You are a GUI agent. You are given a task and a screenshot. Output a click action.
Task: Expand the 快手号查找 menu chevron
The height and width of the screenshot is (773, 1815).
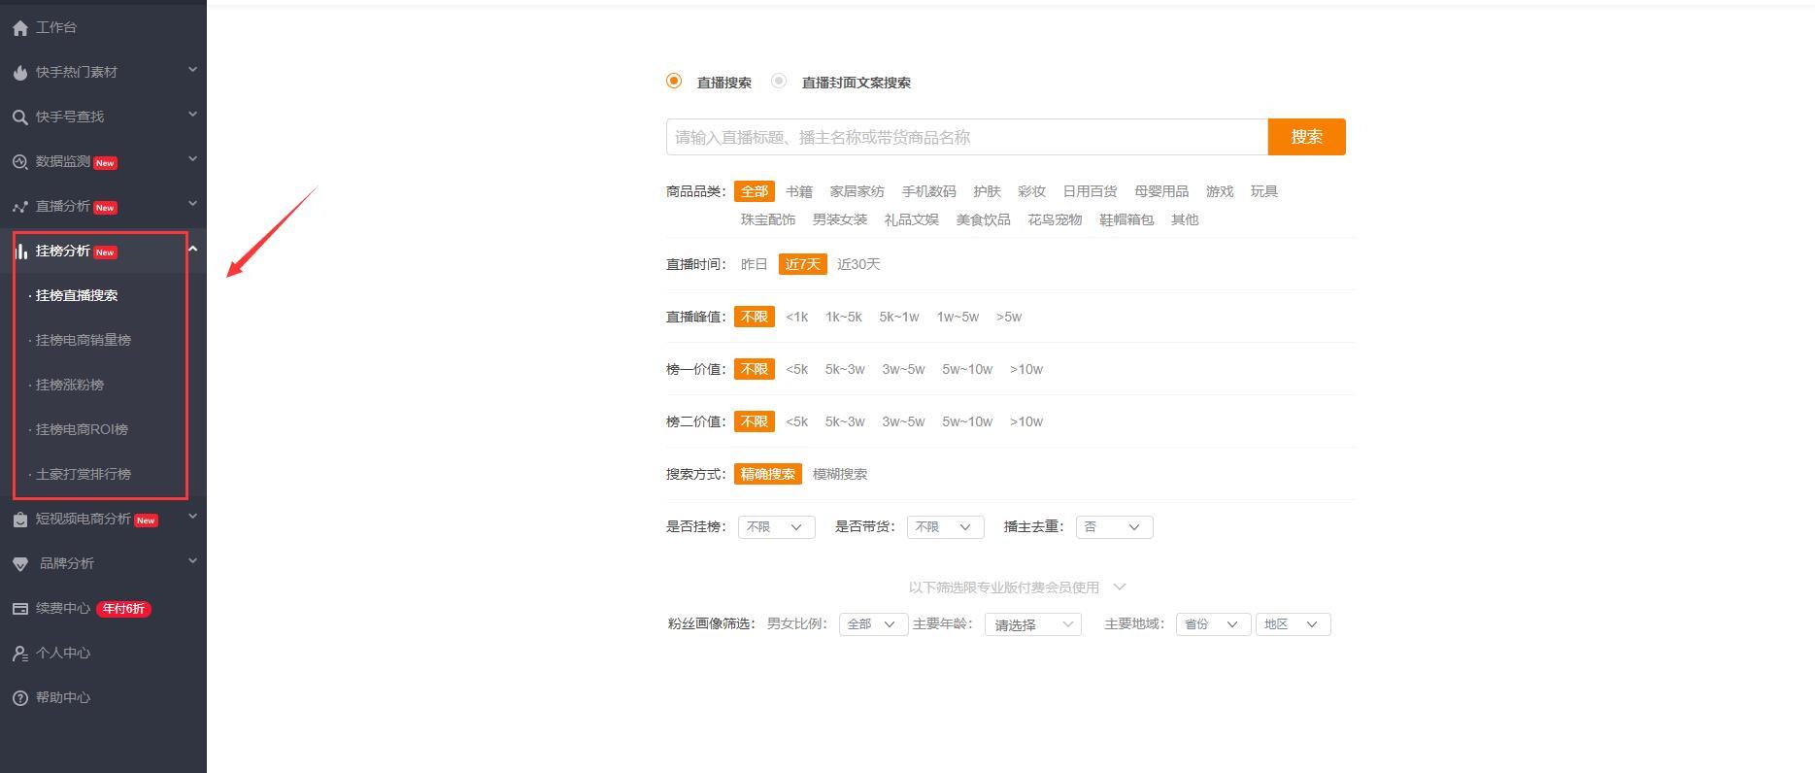pyautogui.click(x=192, y=114)
